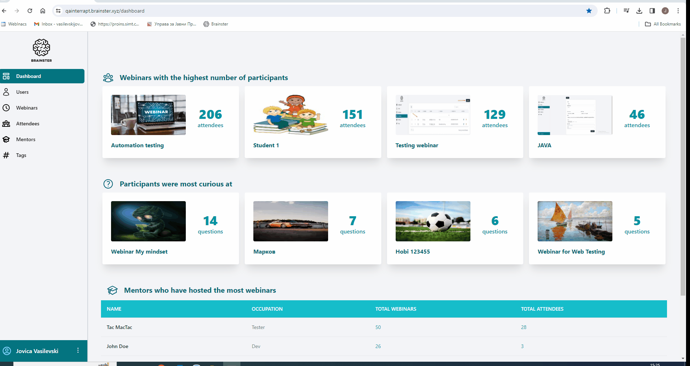690x366 pixels.
Task: Click the page vertical scrollbar
Action: [683, 165]
